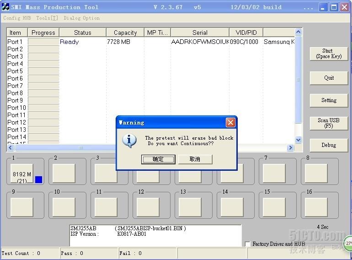Viewport: 352px width, 260px height.
Task: Select empty device slot 14
Action: point(232,207)
